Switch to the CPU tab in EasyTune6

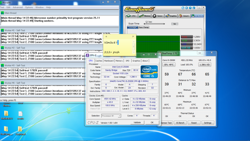pyautogui.click(x=131, y=16)
